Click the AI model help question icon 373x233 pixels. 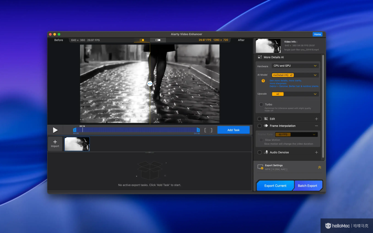pos(263,81)
